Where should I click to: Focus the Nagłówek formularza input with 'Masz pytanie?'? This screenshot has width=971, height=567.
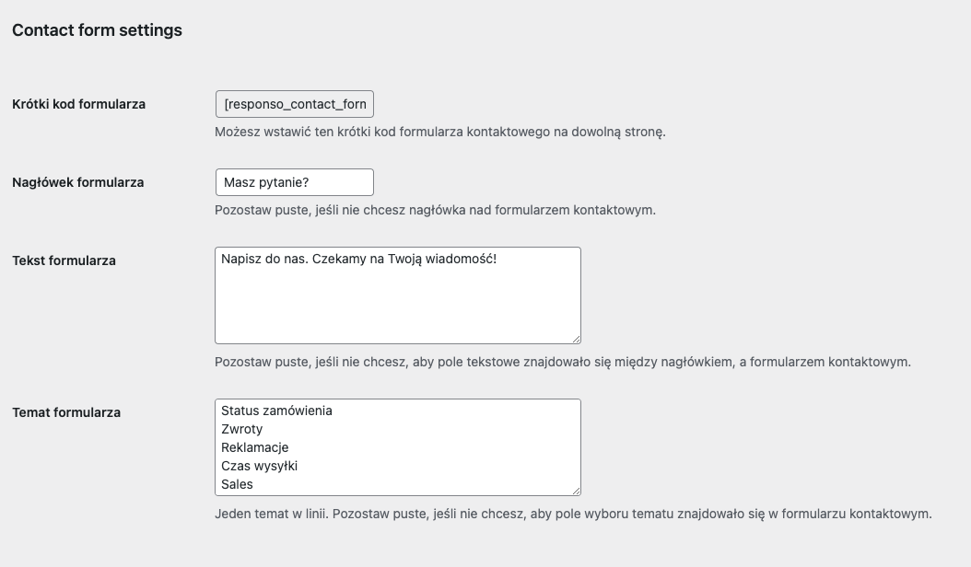[294, 182]
